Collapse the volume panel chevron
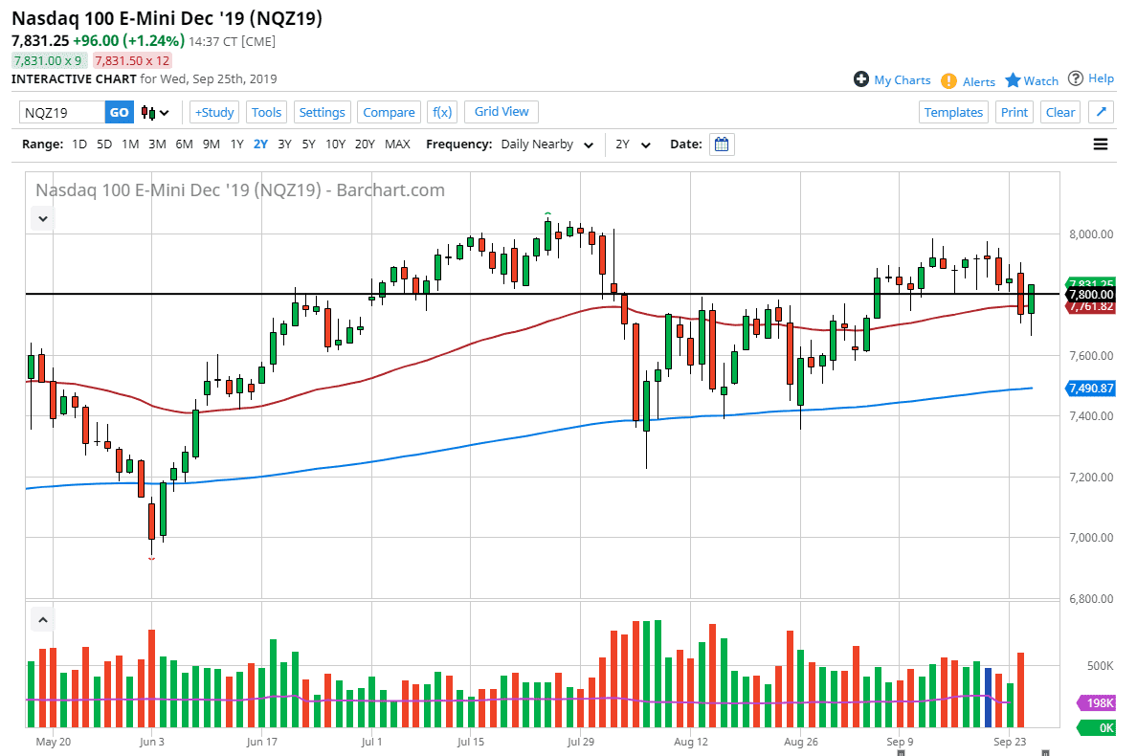This screenshot has height=756, width=1137. coord(42,619)
